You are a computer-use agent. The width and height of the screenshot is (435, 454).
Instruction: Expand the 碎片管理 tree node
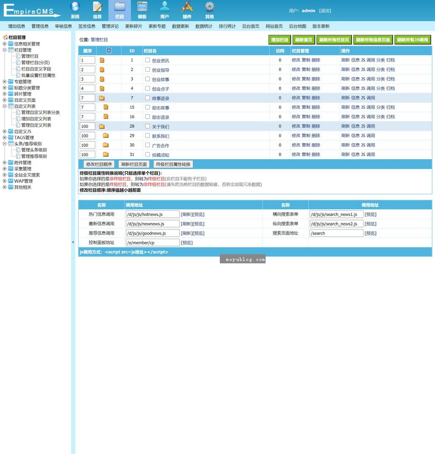[x=5, y=94]
